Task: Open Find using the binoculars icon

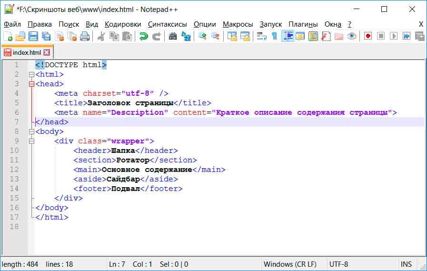Action: click(173, 36)
